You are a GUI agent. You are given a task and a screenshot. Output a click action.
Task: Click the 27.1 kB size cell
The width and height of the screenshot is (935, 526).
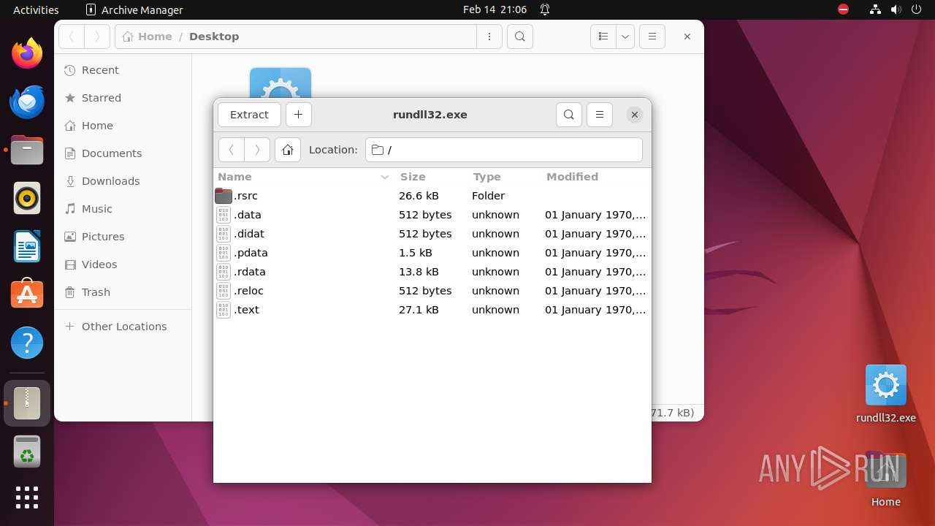pos(419,310)
